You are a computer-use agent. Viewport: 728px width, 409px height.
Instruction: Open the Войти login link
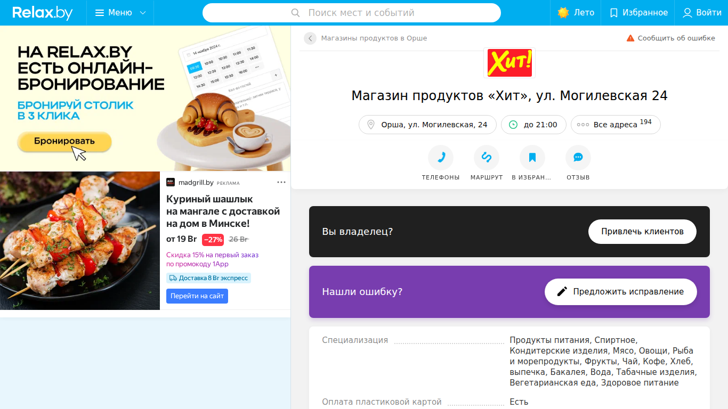[x=702, y=13]
